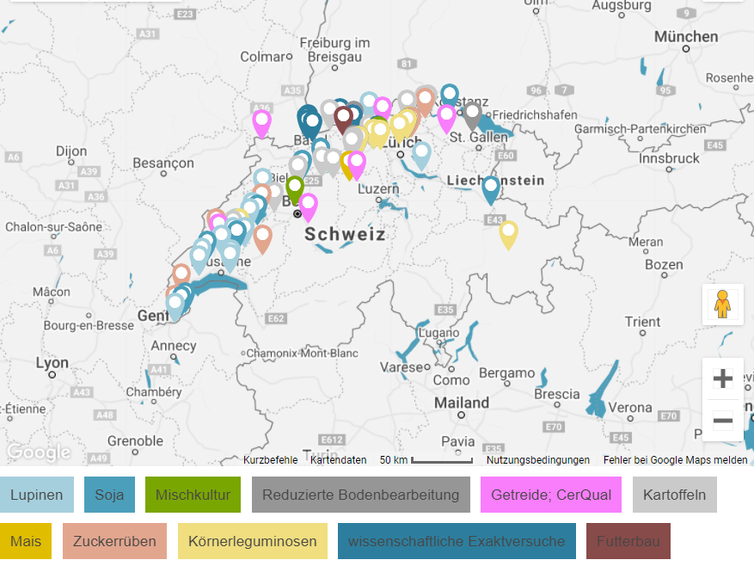Zoom in with the plus button
Image resolution: width=754 pixels, height=566 pixels.
pos(722,378)
